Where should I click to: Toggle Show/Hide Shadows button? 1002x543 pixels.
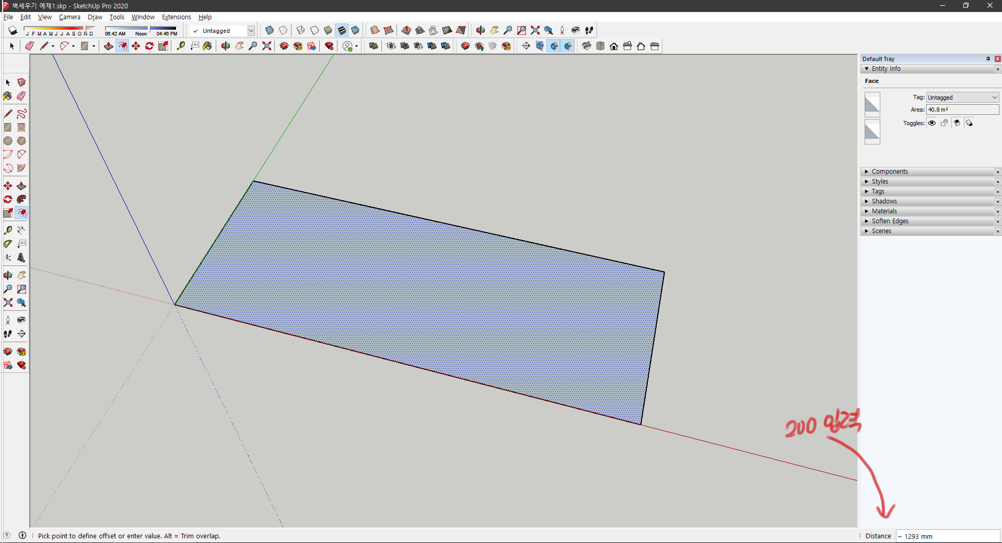point(13,31)
